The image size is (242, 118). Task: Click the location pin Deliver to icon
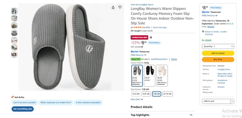coord(203,31)
